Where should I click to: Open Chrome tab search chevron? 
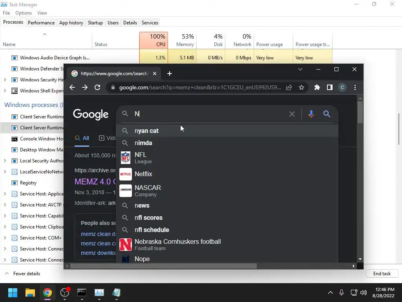coord(300,69)
